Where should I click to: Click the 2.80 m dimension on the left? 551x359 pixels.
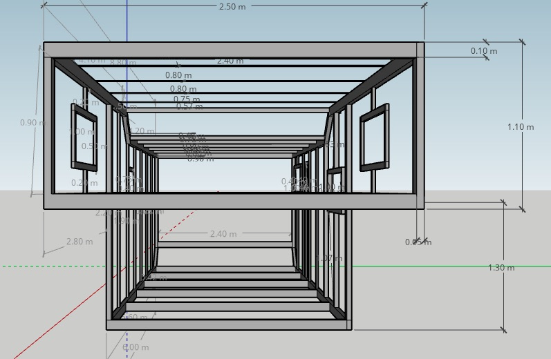[x=79, y=242]
